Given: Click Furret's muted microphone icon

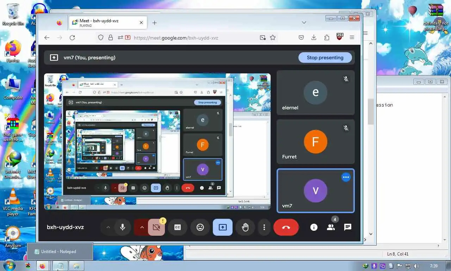Looking at the screenshot, I should point(346,128).
